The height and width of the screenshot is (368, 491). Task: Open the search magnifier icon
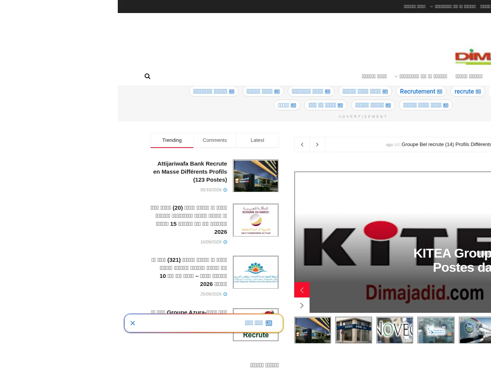(147, 76)
